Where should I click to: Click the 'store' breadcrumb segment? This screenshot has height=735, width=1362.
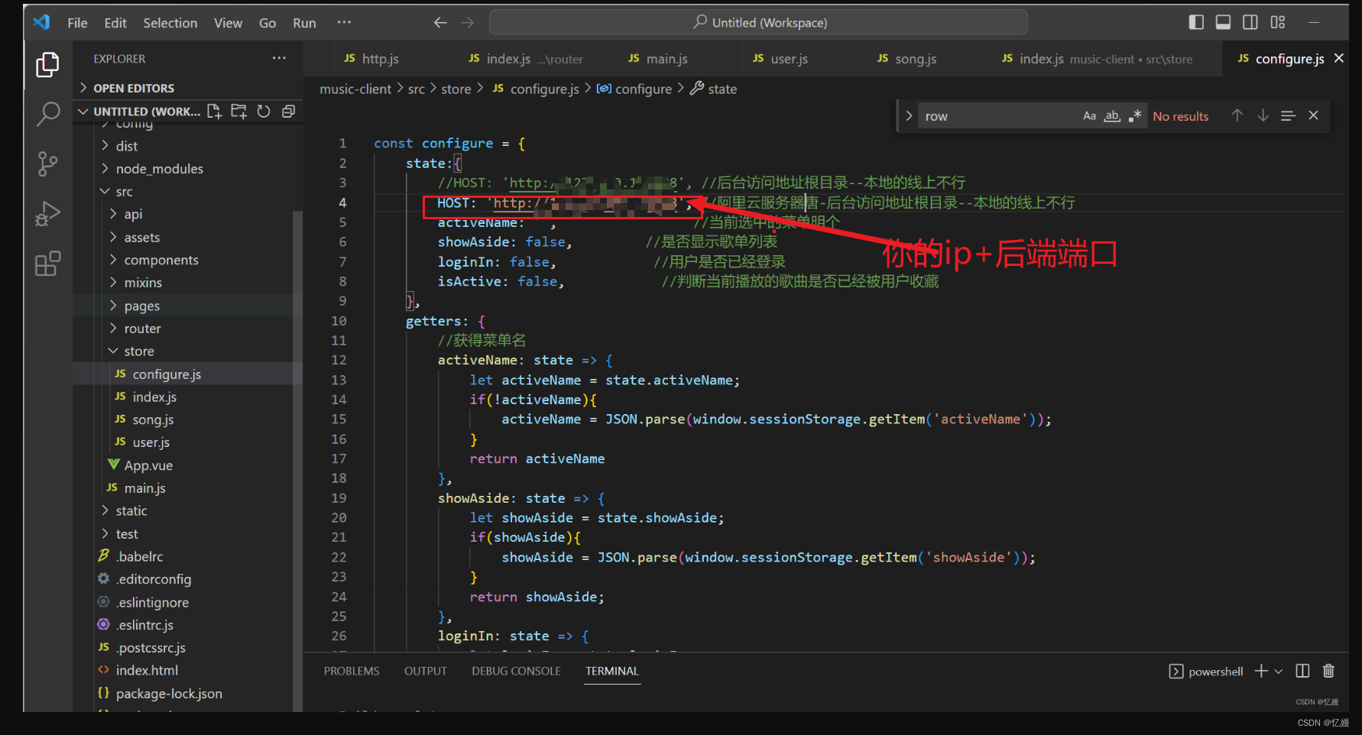click(x=456, y=89)
